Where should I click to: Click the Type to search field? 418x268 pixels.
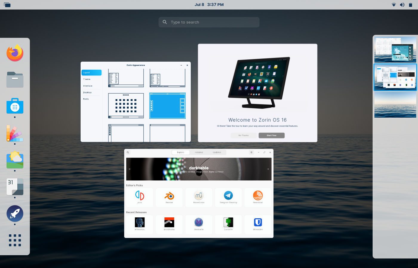(x=209, y=22)
